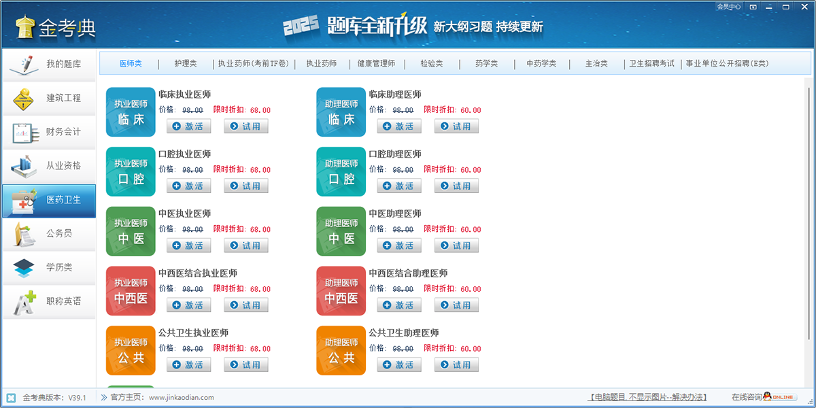Click the 执业医师 公共 course tile
The image size is (816, 408).
[131, 351]
